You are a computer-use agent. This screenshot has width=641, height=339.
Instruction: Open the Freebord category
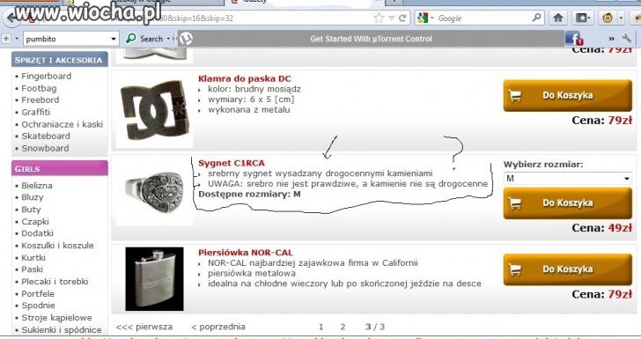(x=41, y=99)
